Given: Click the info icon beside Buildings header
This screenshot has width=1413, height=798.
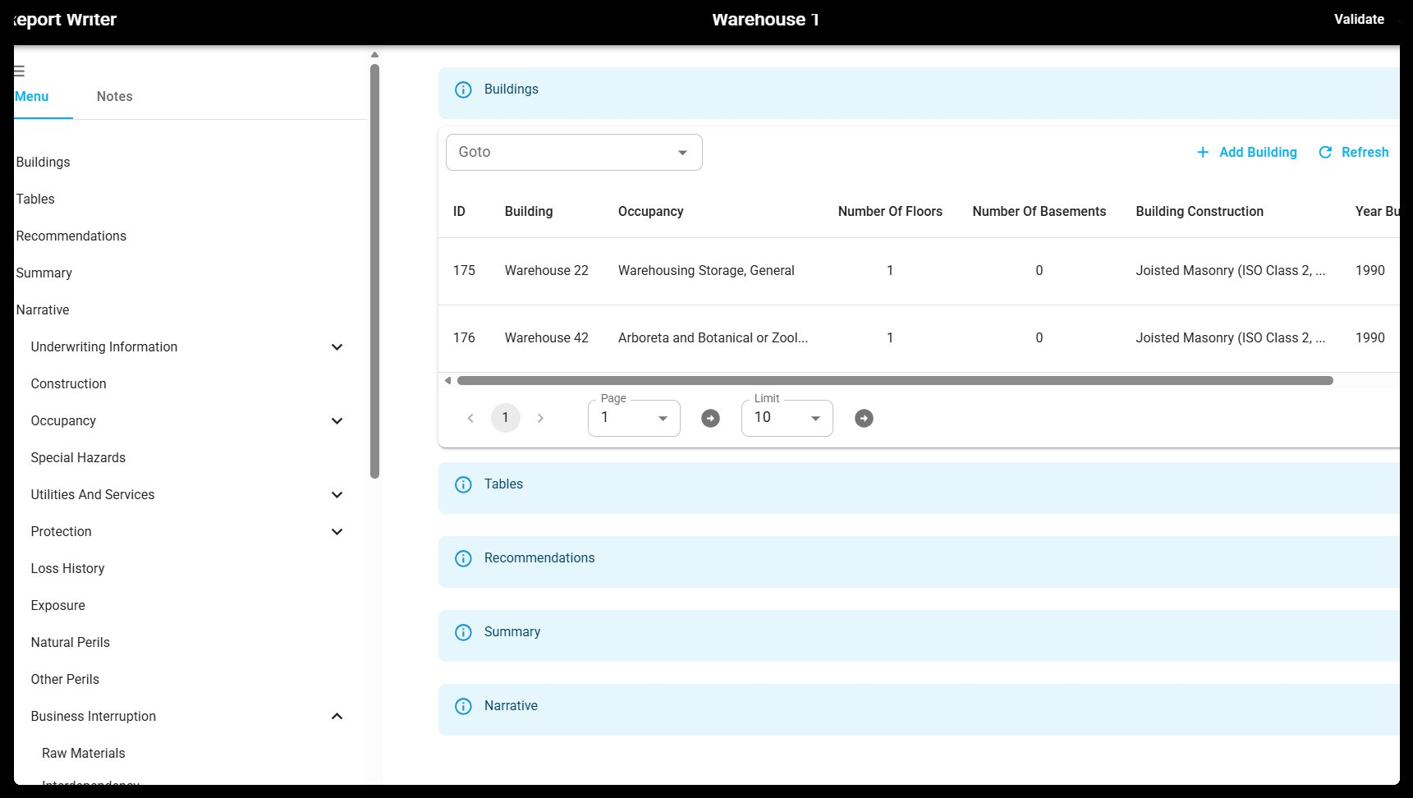Looking at the screenshot, I should click(463, 89).
